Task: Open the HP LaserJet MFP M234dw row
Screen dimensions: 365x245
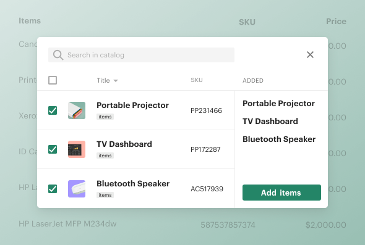Action: click(x=182, y=225)
